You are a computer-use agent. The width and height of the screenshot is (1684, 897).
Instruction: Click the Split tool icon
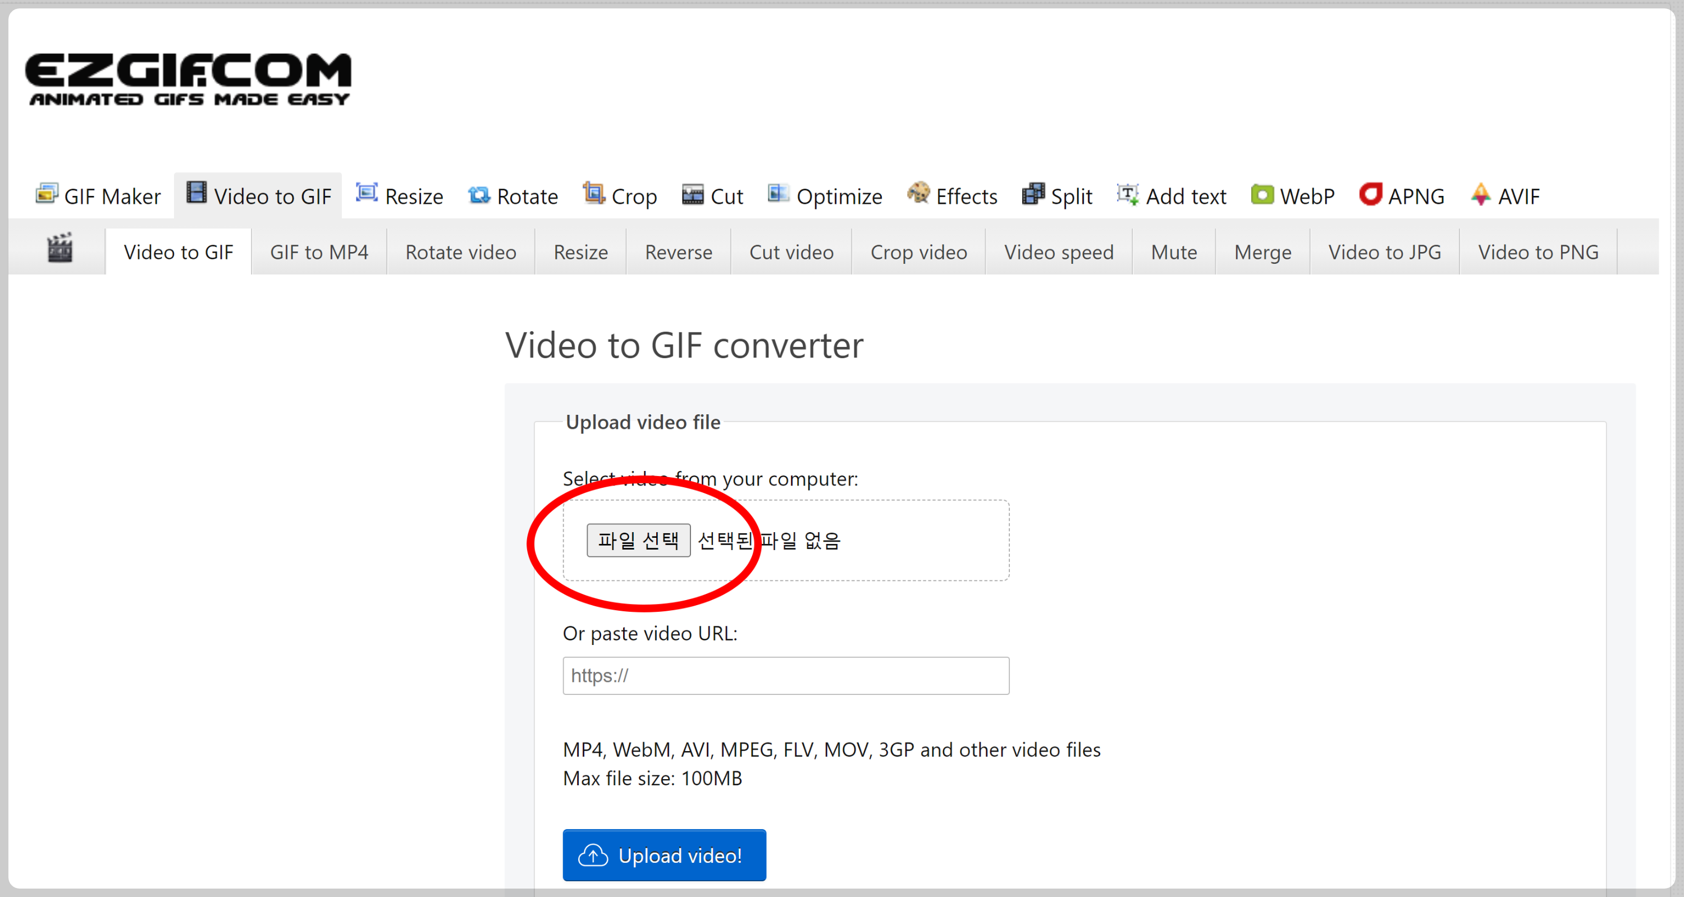click(x=1033, y=194)
